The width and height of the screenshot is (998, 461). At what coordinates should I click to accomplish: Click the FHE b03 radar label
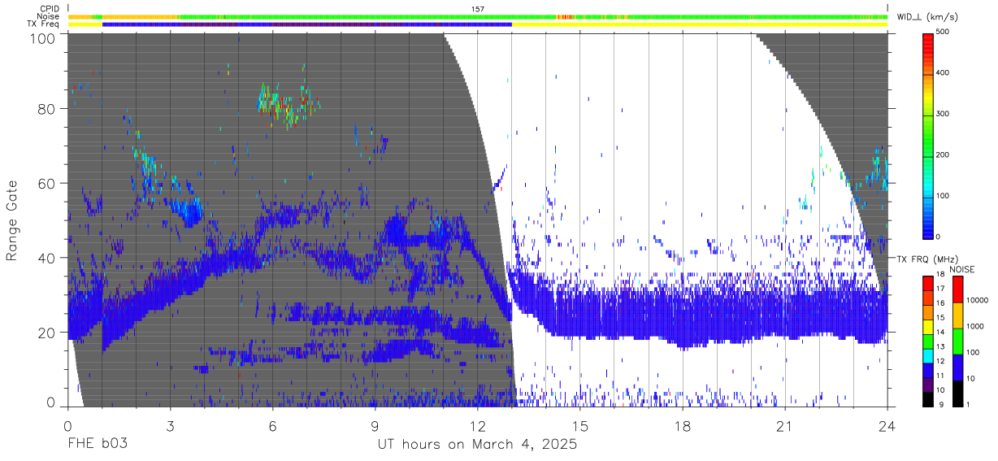coord(97,445)
